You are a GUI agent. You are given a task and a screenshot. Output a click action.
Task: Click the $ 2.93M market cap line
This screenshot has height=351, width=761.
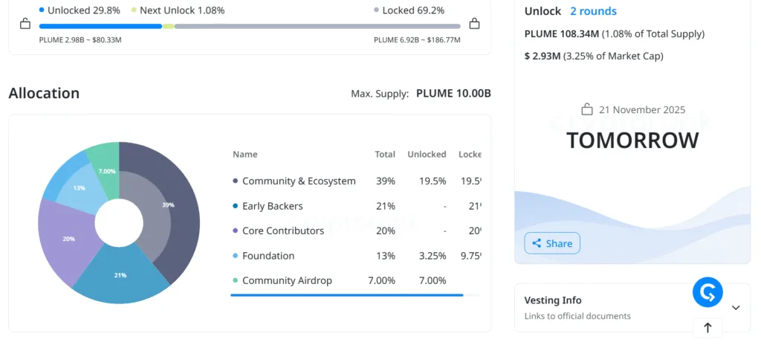coord(594,57)
